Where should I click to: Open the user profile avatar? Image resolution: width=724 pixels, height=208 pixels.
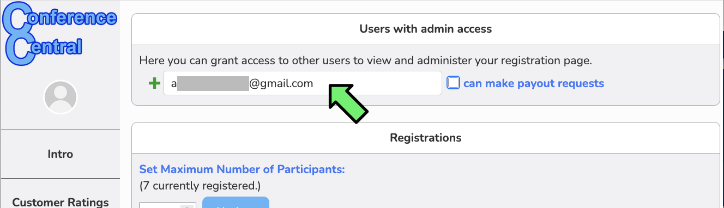pos(61,97)
